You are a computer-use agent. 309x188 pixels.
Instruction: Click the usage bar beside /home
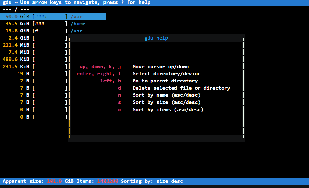50,24
